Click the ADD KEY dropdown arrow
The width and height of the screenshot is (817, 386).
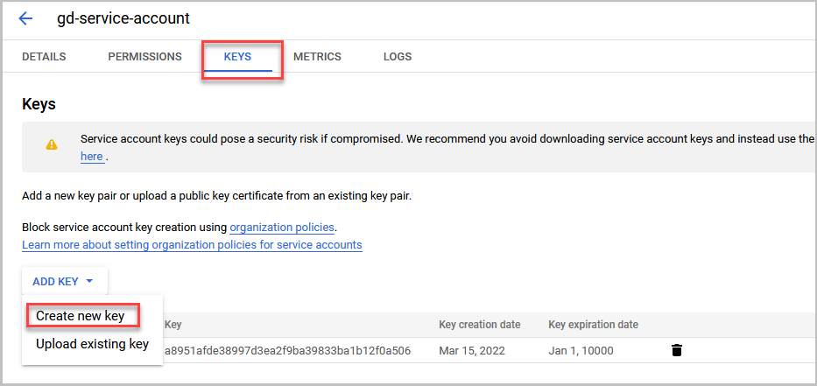click(89, 281)
